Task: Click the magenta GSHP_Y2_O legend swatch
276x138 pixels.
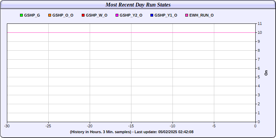Action: (x=117, y=15)
